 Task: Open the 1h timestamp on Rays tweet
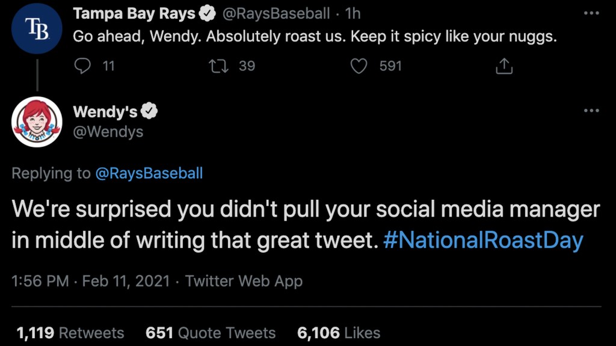pyautogui.click(x=353, y=13)
